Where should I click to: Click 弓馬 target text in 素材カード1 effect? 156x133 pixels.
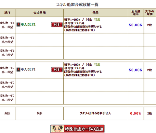tap(97, 20)
